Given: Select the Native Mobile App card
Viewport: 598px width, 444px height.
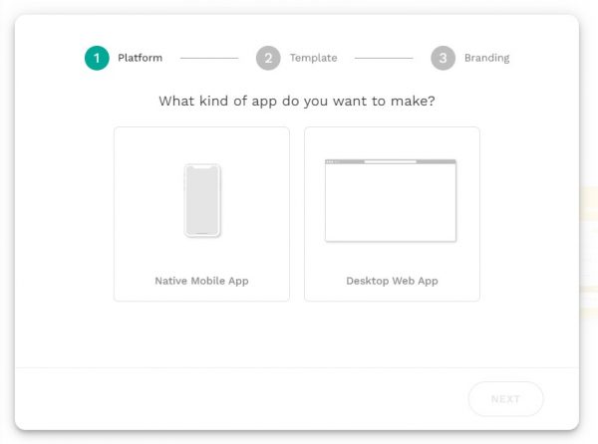Looking at the screenshot, I should point(201,213).
